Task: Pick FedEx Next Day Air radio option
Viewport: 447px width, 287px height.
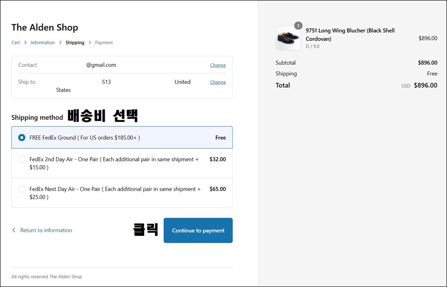Action: 22,189
